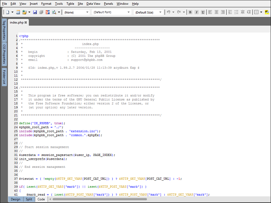Image resolution: width=271 pixels, height=203 pixels.
Task: Click the Redo icon
Action: [179, 12]
